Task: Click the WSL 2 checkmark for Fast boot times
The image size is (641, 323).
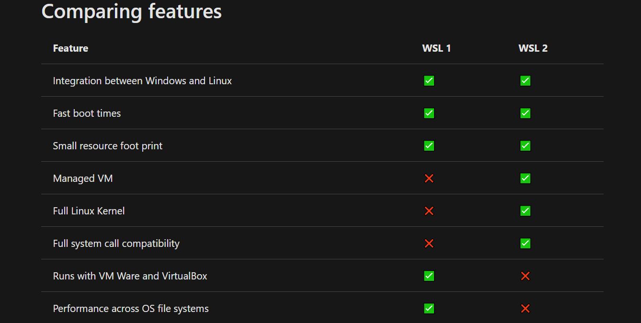Action: (525, 113)
